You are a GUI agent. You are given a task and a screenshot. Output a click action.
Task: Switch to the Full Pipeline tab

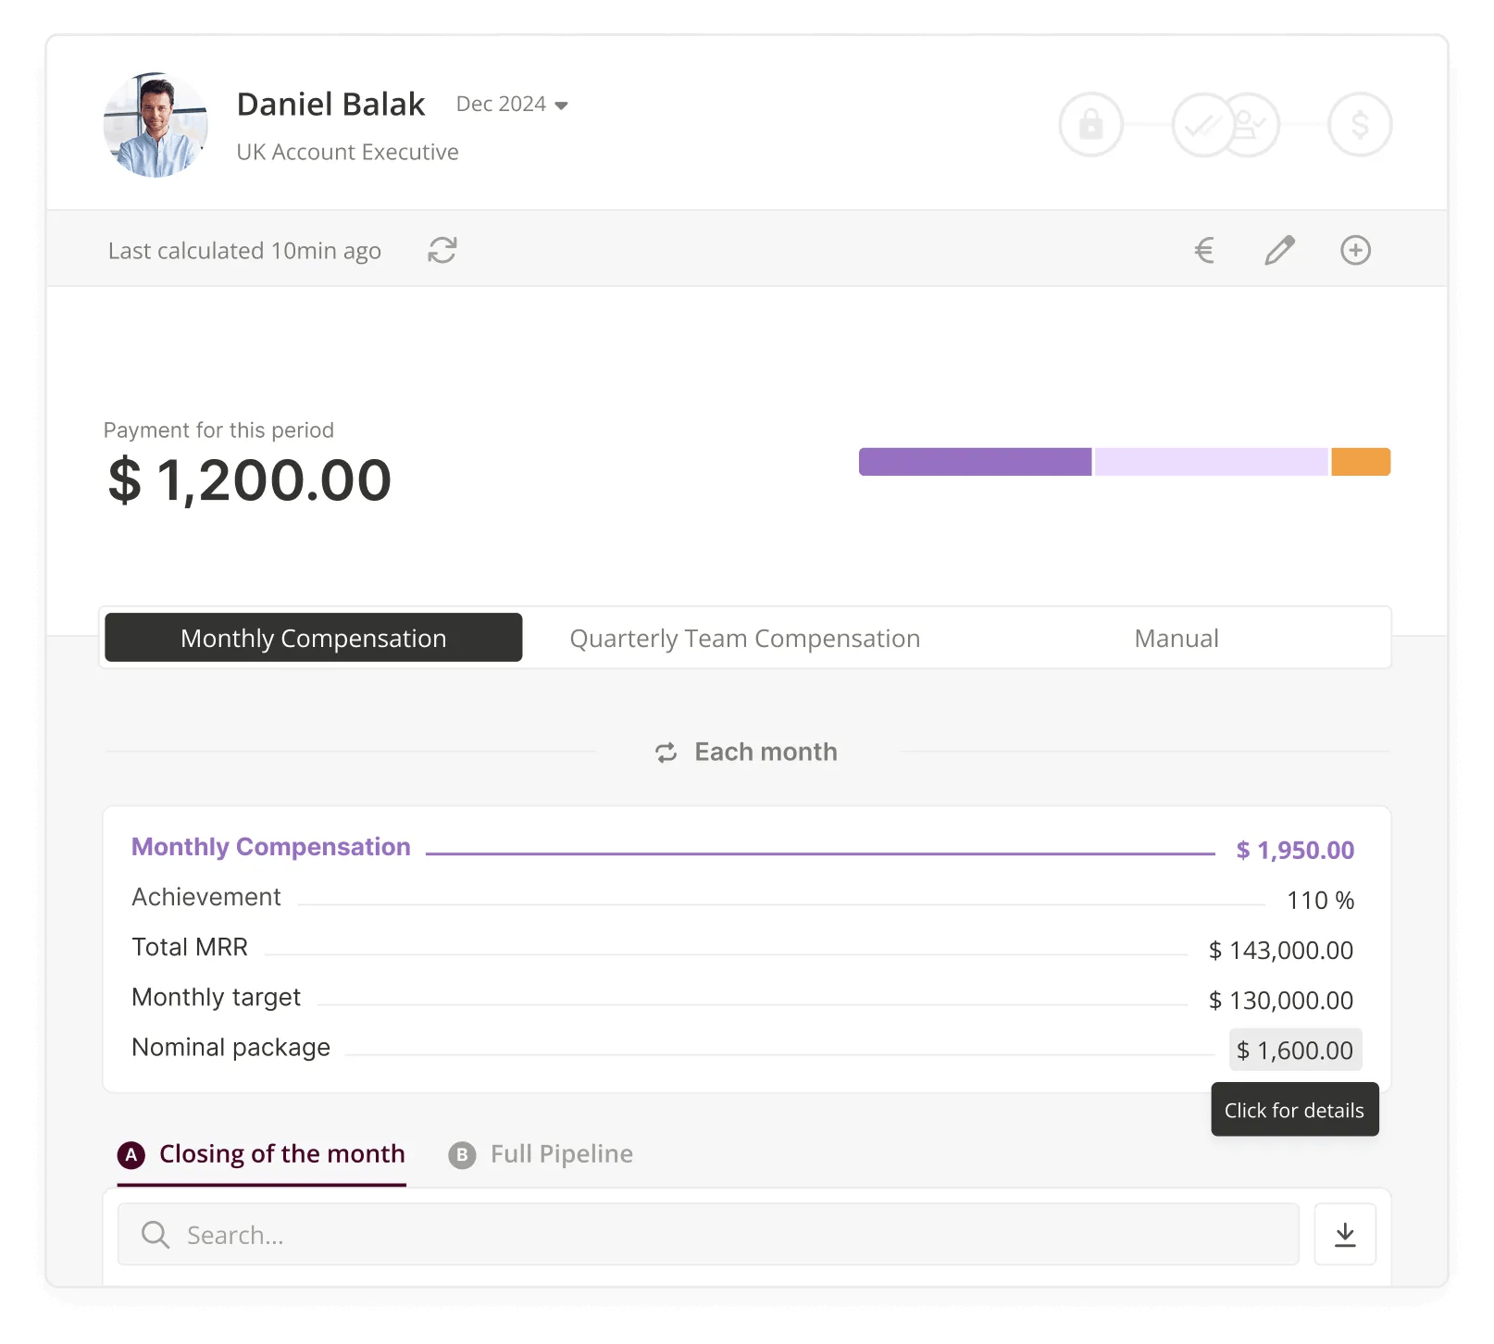coord(541,1154)
